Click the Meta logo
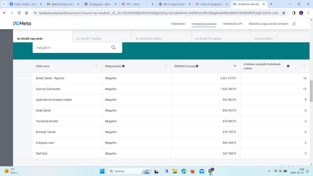This screenshot has height=176, width=313. click(22, 24)
